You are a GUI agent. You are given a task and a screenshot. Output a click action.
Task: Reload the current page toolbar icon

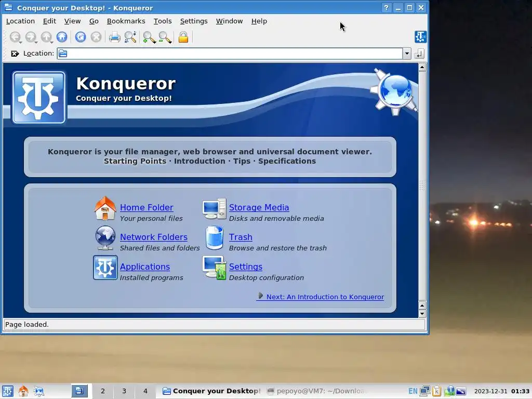click(81, 37)
